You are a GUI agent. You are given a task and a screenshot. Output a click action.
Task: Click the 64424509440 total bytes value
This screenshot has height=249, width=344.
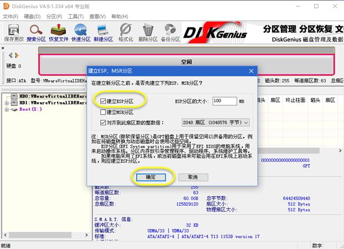click(296, 198)
